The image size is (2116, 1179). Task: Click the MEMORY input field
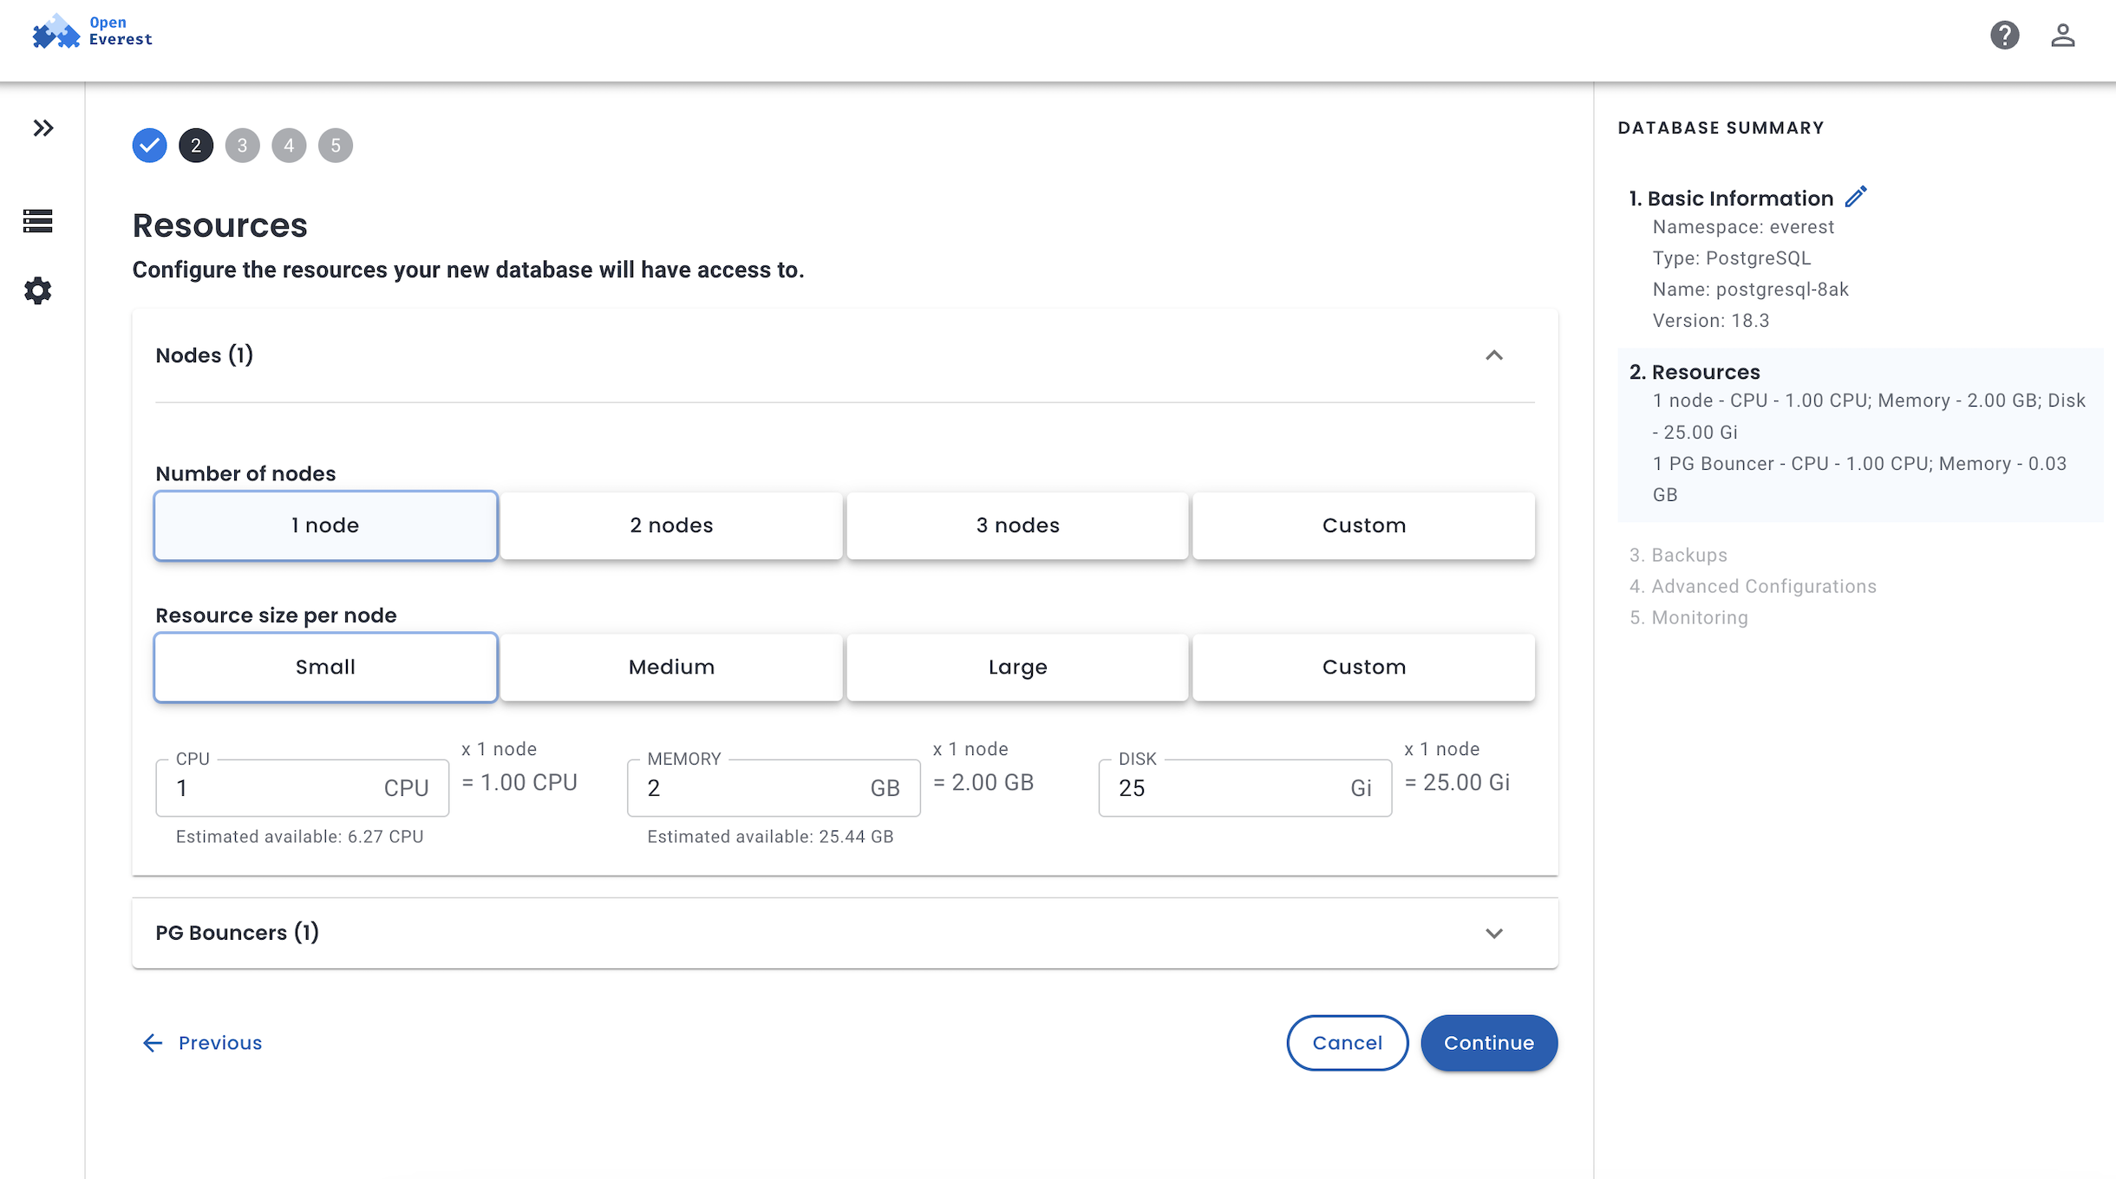pyautogui.click(x=774, y=788)
